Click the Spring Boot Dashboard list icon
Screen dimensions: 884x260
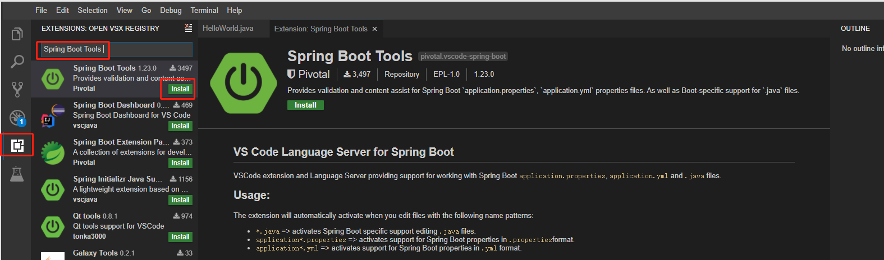[53, 116]
